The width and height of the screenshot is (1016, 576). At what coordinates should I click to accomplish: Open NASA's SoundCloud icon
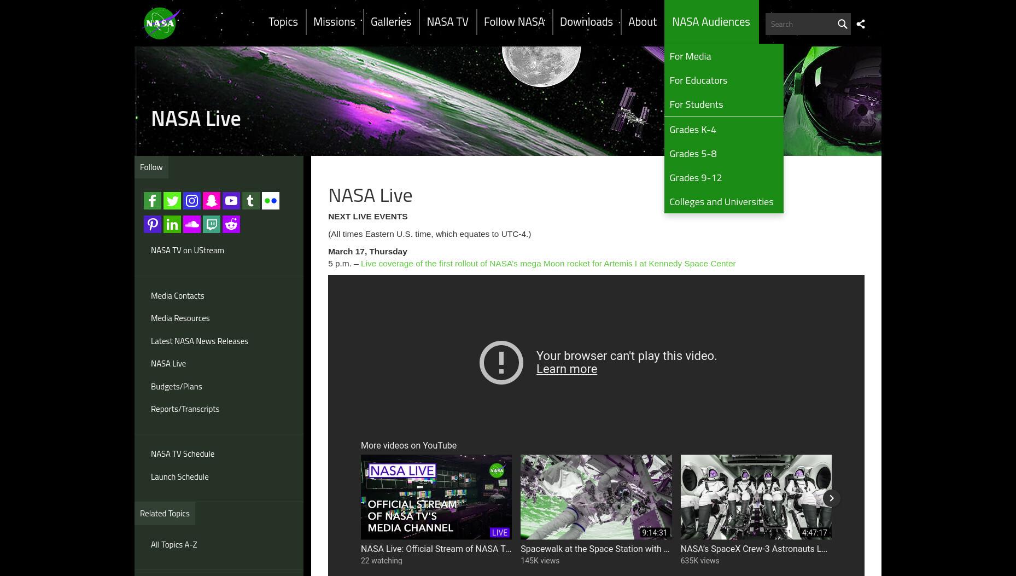[192, 224]
